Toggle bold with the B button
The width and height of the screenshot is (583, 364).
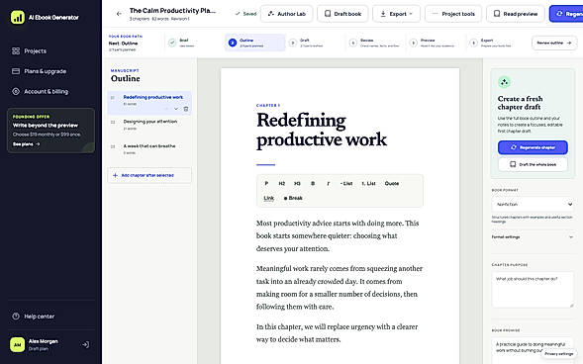[313, 184]
